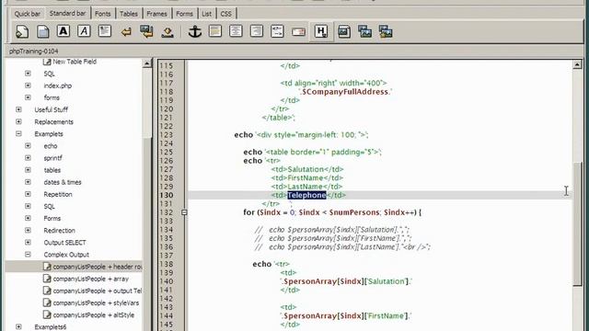Expand the Examples6 node
Viewport: 589px width, 331px height.
click(x=18, y=327)
